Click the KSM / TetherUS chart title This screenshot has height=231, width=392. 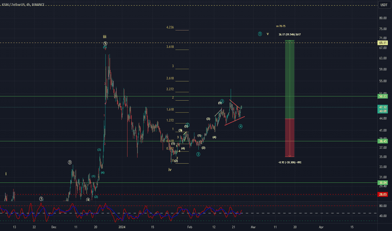click(x=23, y=5)
